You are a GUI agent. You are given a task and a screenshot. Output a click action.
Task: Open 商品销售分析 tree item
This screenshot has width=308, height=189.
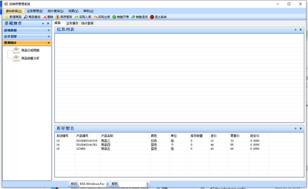[x=30, y=58]
